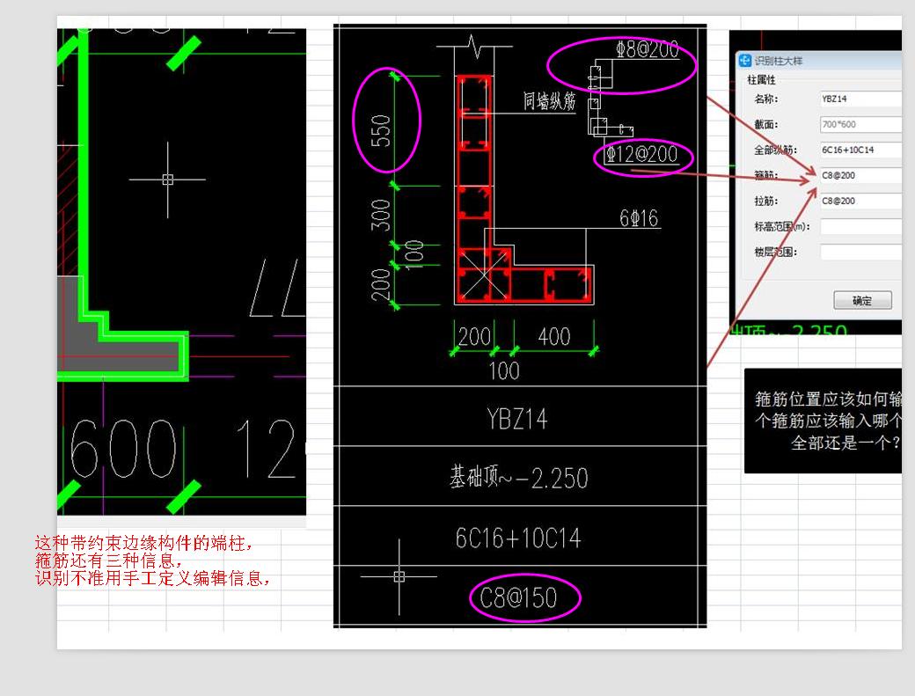Screen dimensions: 915x696
Task: Edit the 全部纵筋 input field
Action: click(x=860, y=150)
